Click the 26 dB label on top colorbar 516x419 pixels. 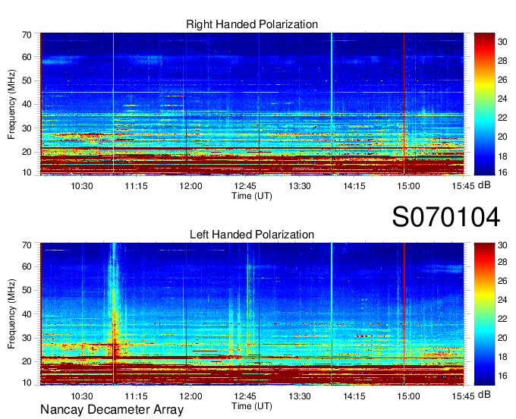(502, 80)
